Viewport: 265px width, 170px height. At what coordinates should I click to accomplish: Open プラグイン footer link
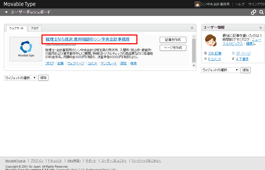tap(37, 161)
